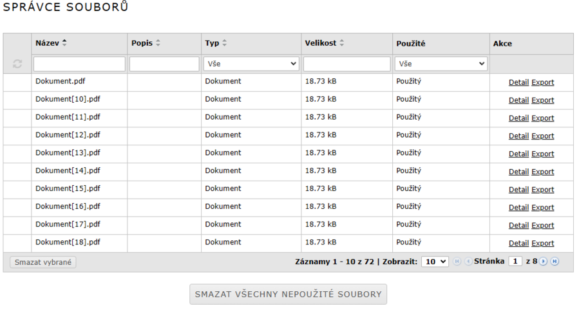Open Detail link for Dokument.pdf
This screenshot has width=579, height=315.
click(518, 82)
